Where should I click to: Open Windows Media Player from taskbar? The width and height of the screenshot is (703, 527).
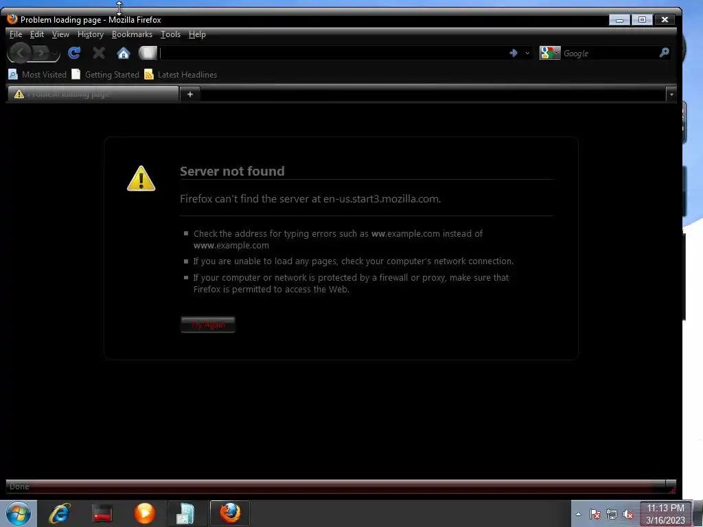coord(144,513)
